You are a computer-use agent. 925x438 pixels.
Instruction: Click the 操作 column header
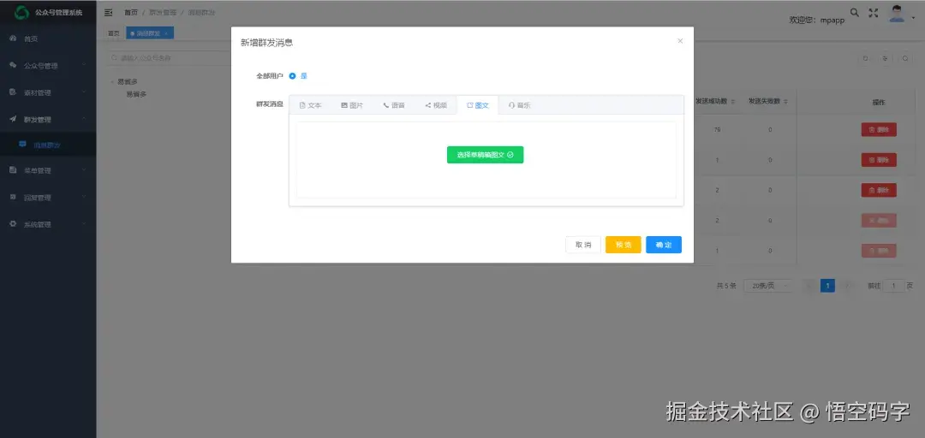click(x=879, y=102)
